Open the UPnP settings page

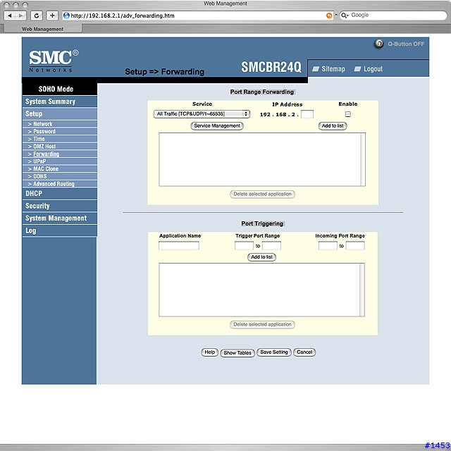(x=39, y=161)
